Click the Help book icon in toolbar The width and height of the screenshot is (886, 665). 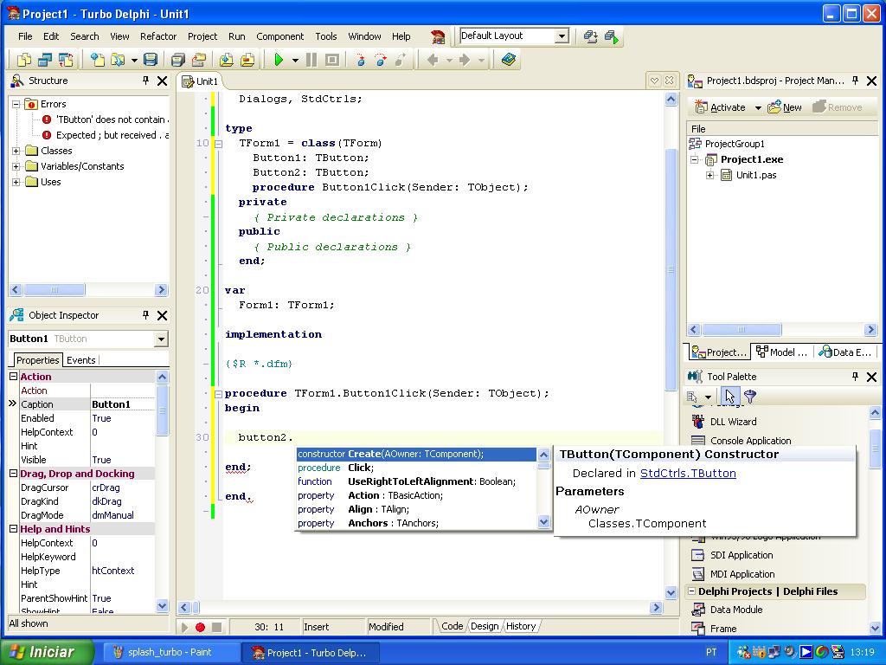coord(508,60)
